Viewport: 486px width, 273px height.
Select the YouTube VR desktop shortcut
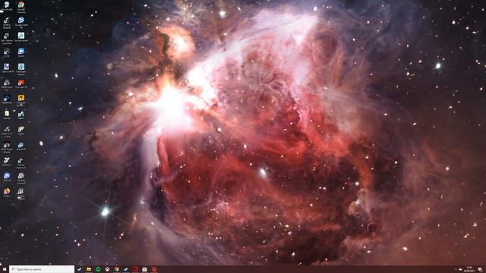click(21, 84)
